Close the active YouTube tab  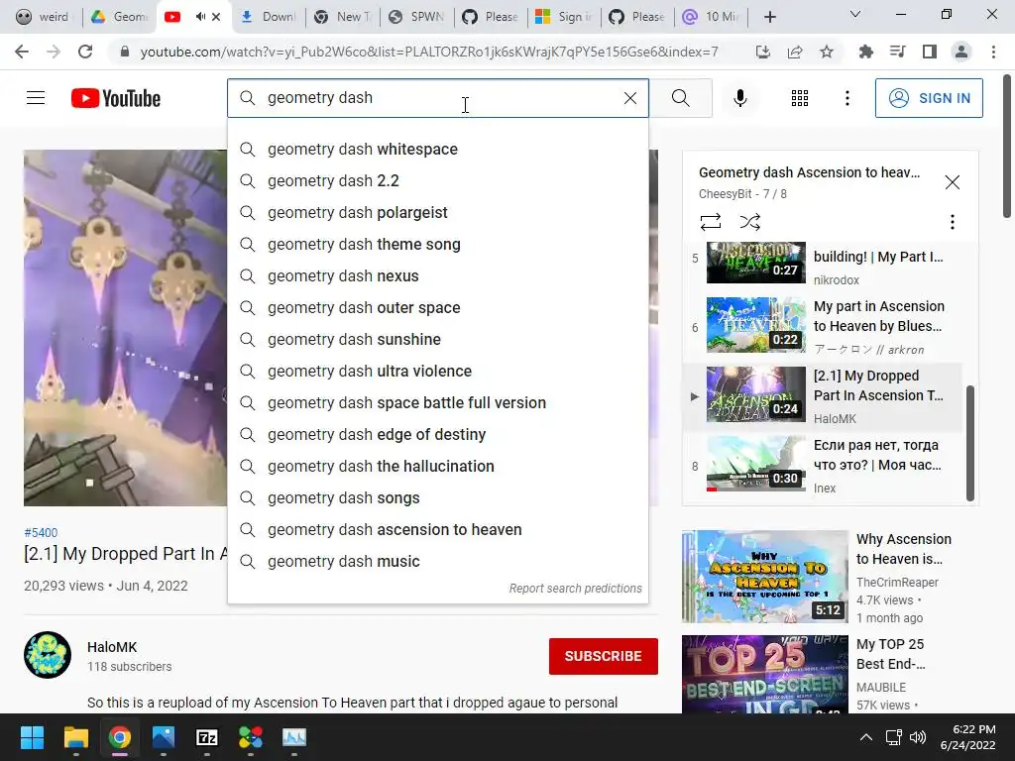coord(216,17)
